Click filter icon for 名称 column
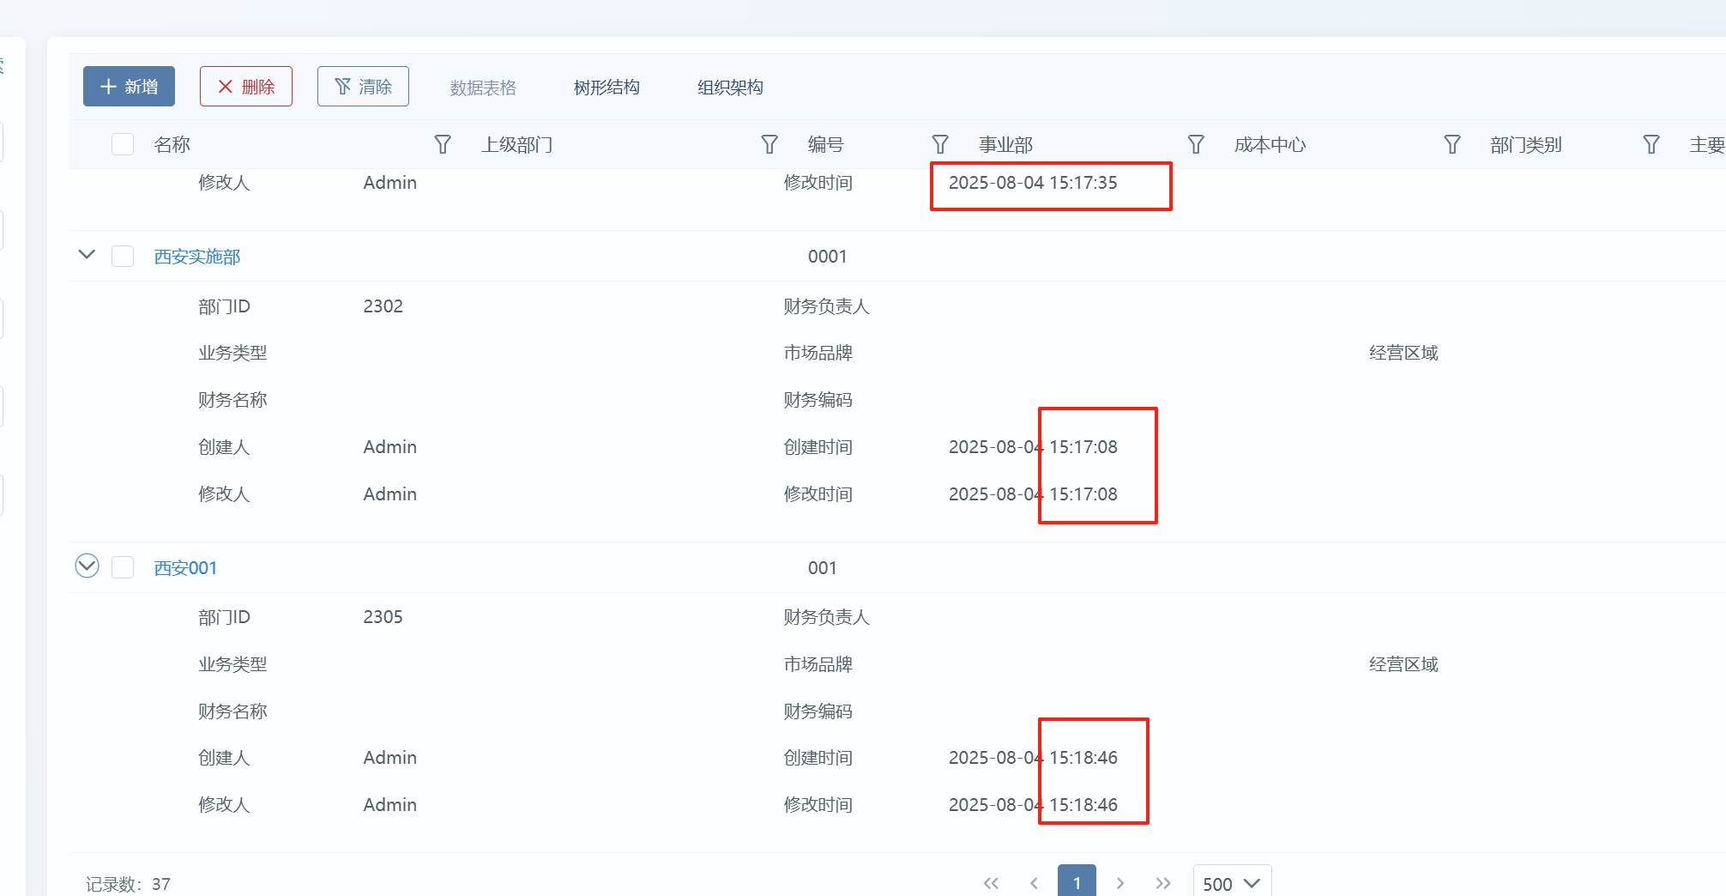1726x896 pixels. [443, 144]
